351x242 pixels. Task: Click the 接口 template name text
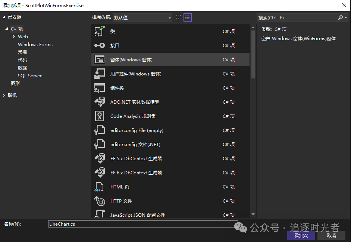[x=115, y=45]
